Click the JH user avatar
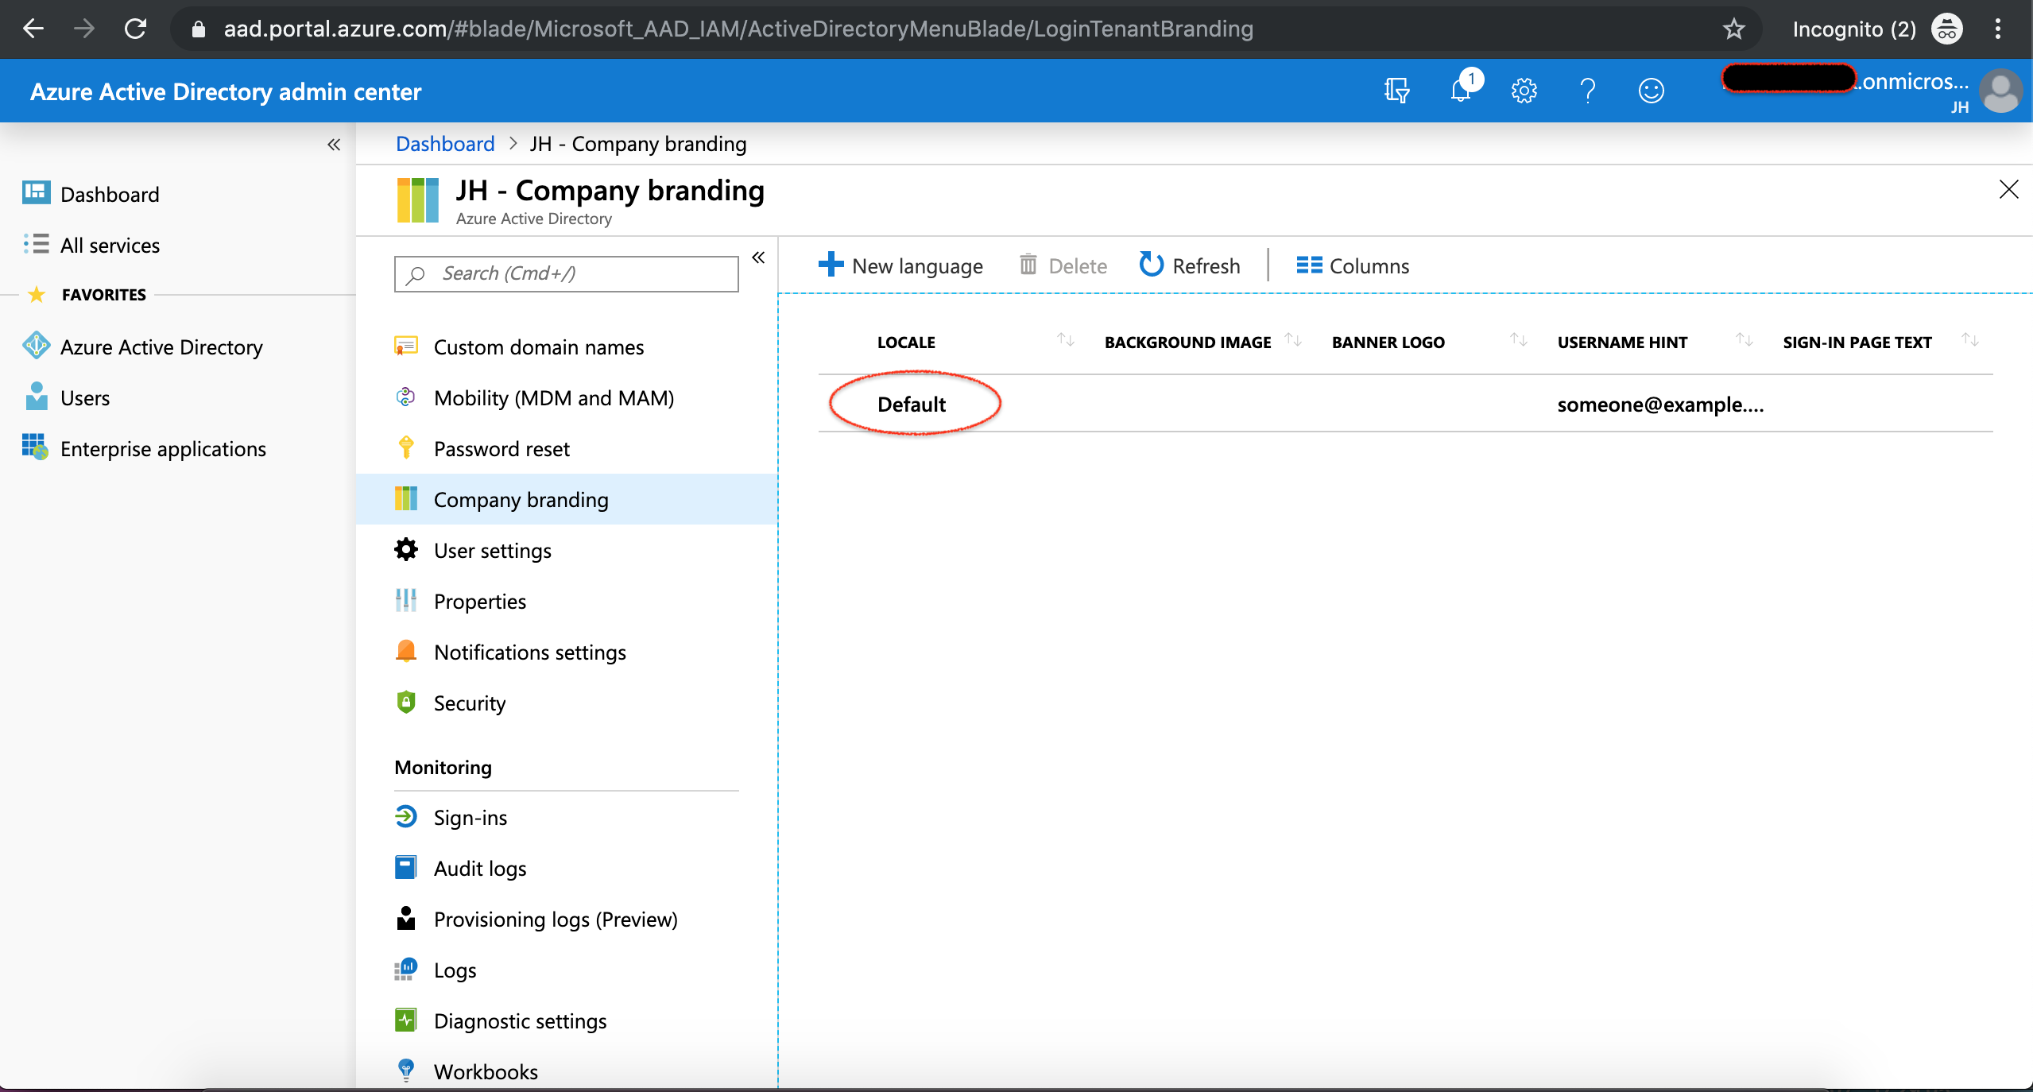This screenshot has width=2033, height=1092. click(x=2001, y=91)
